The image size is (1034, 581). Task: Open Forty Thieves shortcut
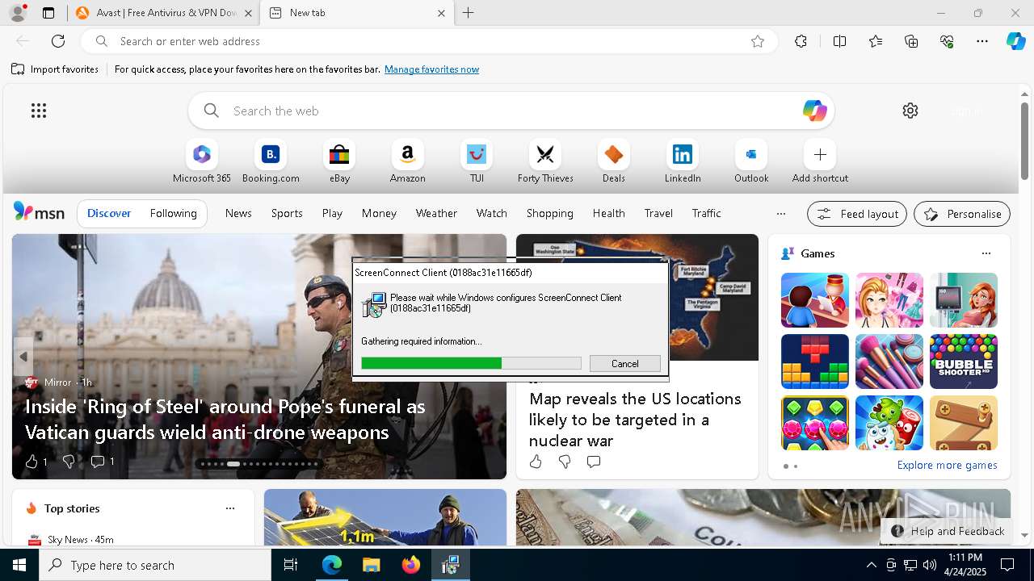545,161
